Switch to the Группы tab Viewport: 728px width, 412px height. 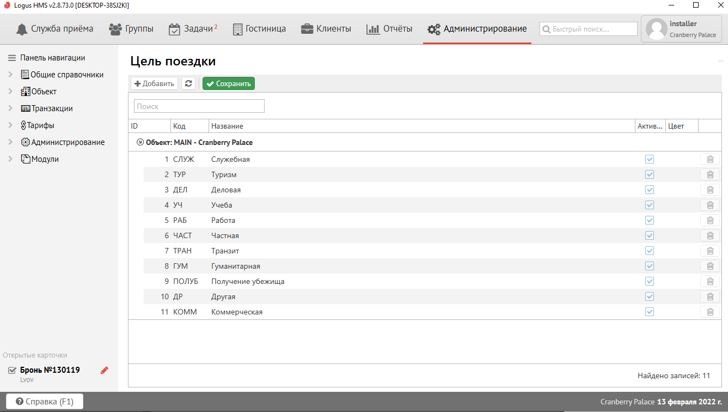point(131,29)
